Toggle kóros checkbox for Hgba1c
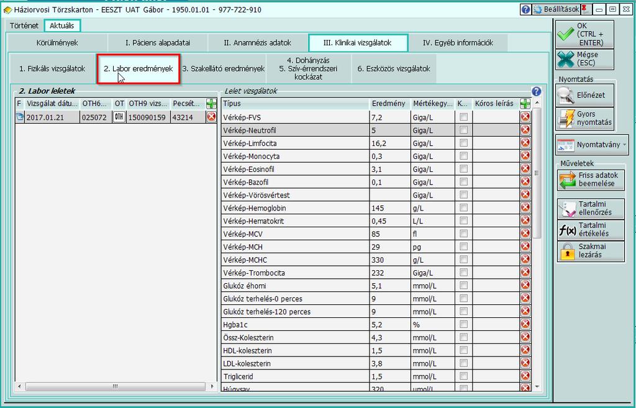This screenshot has height=408, width=636. pyautogui.click(x=463, y=325)
